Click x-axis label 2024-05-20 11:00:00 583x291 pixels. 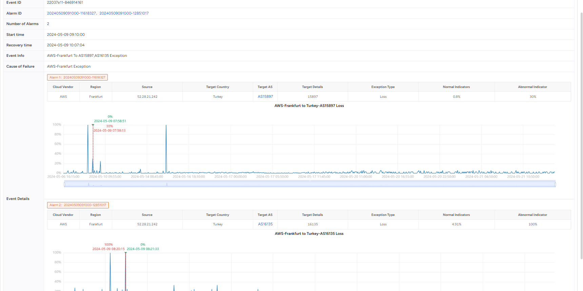coord(356,177)
